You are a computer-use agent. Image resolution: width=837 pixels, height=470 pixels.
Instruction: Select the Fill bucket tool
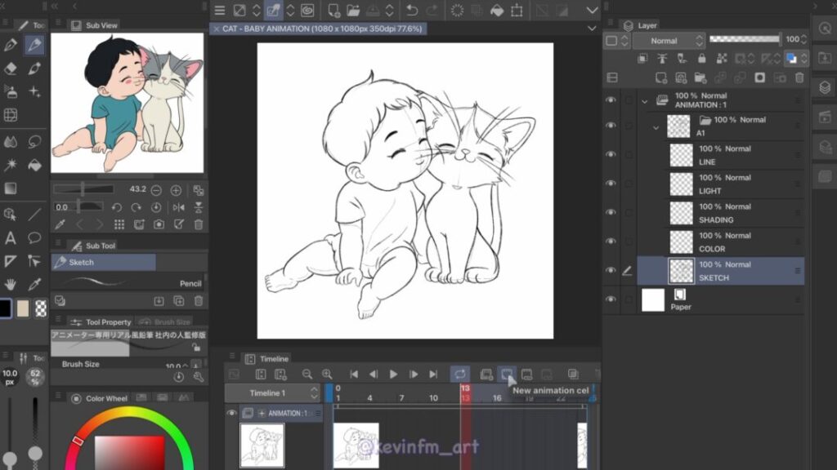click(x=34, y=165)
